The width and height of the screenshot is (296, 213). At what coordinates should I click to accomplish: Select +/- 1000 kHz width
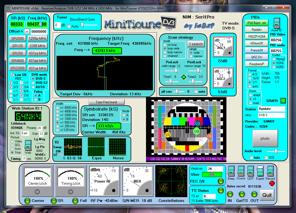tap(57, 119)
